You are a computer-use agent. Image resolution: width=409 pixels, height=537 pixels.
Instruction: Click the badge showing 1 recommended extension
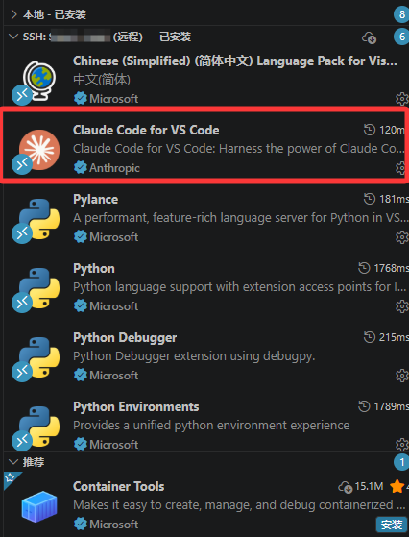click(x=401, y=462)
